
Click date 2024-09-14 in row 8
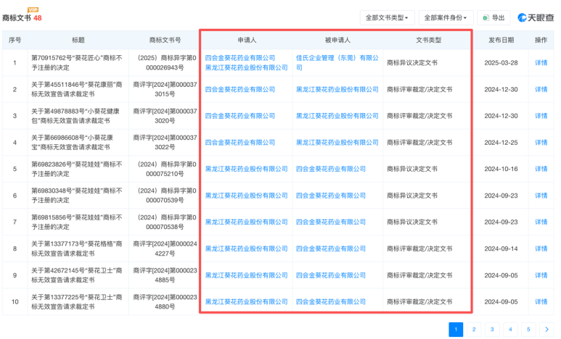click(x=501, y=248)
